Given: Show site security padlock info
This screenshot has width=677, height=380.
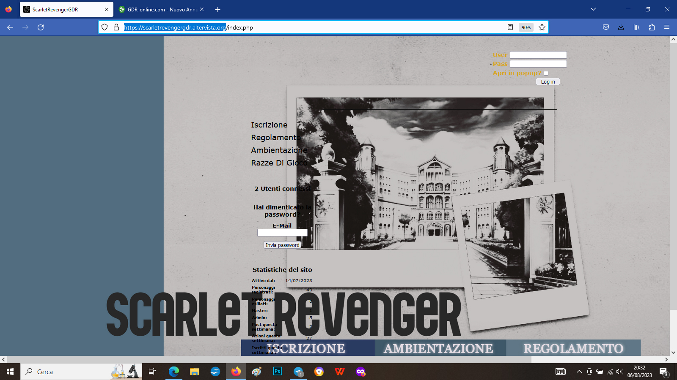Looking at the screenshot, I should [x=116, y=27].
